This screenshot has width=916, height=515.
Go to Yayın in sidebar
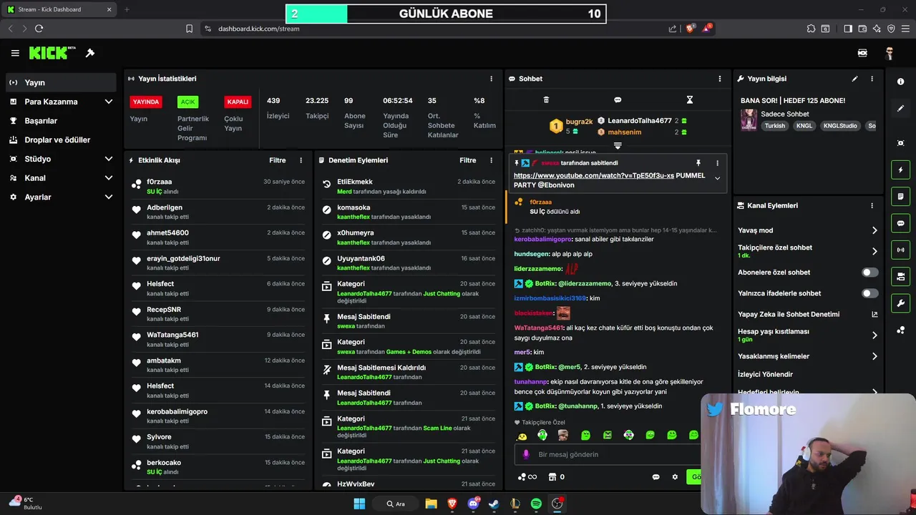pos(61,82)
